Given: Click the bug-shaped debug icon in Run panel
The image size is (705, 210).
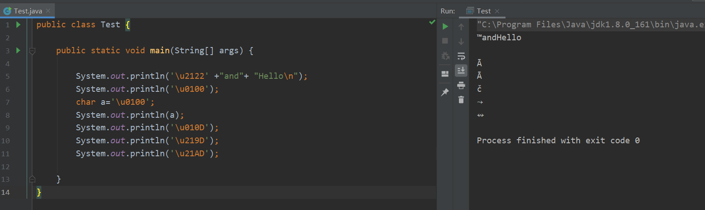Looking at the screenshot, I should (x=445, y=56).
